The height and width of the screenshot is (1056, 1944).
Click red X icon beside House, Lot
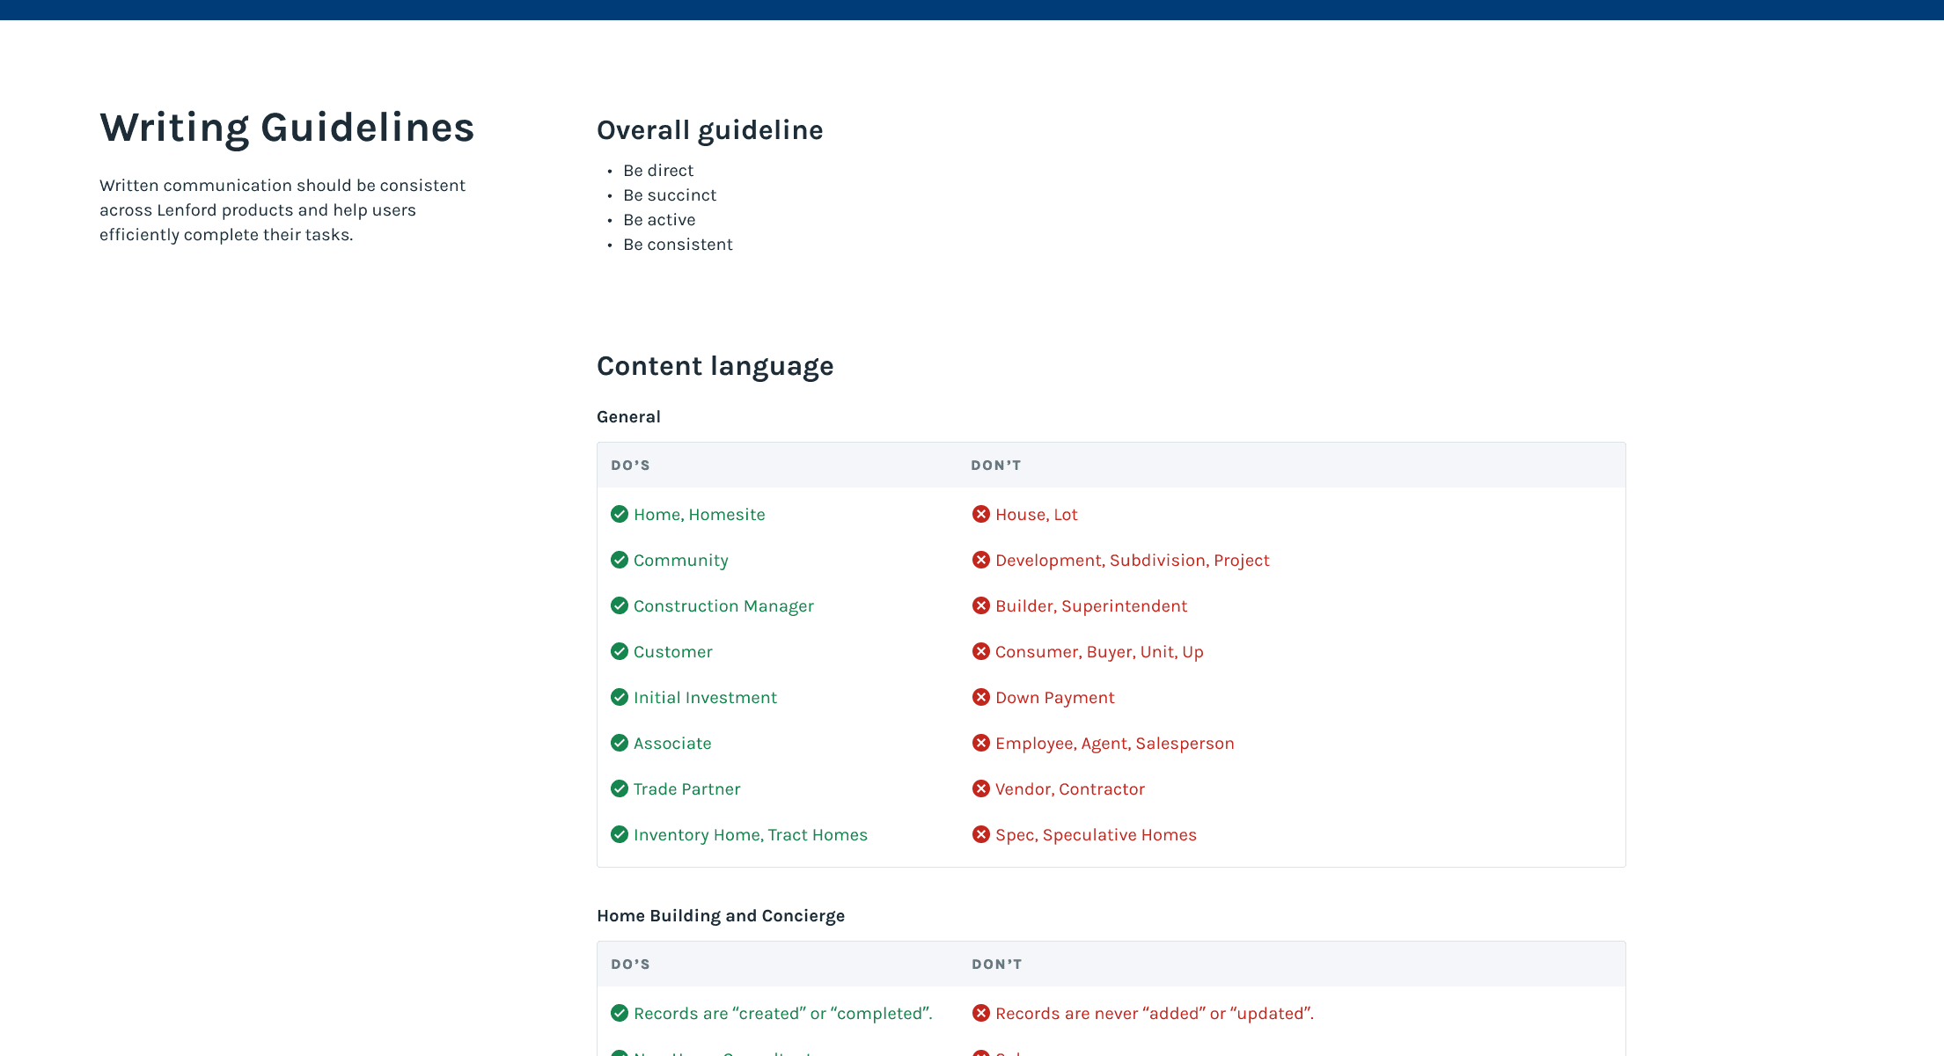980,514
